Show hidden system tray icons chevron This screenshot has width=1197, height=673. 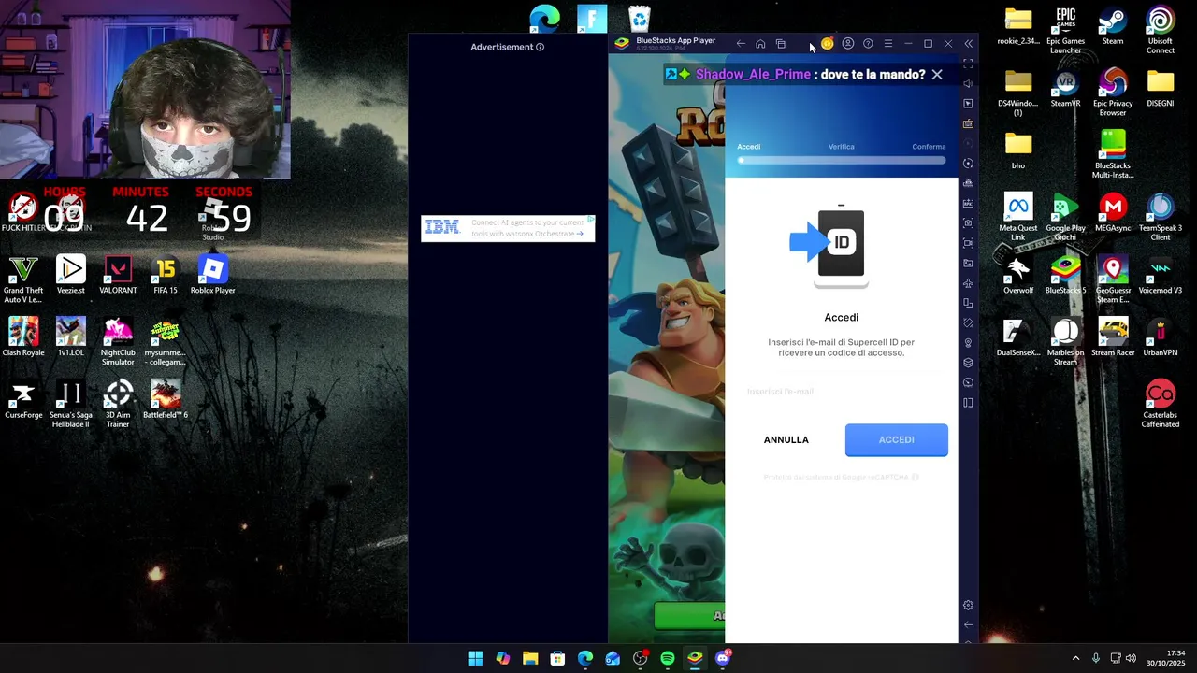[x=1075, y=658]
